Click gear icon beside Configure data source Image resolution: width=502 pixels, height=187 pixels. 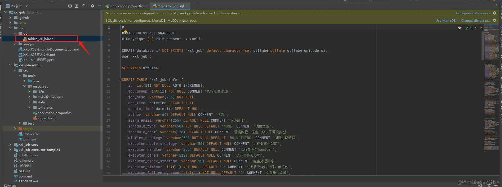point(495,13)
